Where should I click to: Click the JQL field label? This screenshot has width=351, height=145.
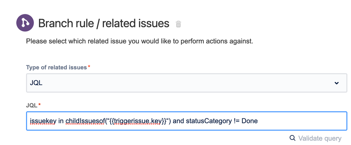pos(31,105)
